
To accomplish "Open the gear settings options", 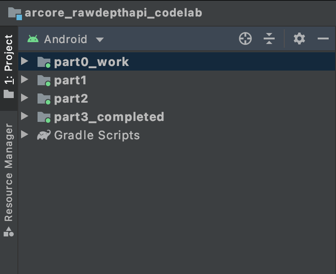I will 299,39.
